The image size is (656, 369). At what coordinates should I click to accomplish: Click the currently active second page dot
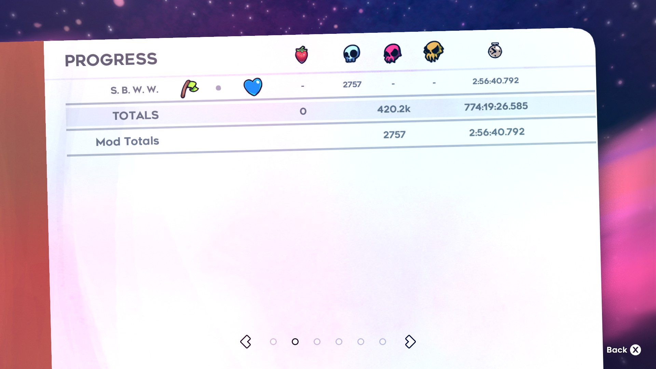tap(295, 342)
